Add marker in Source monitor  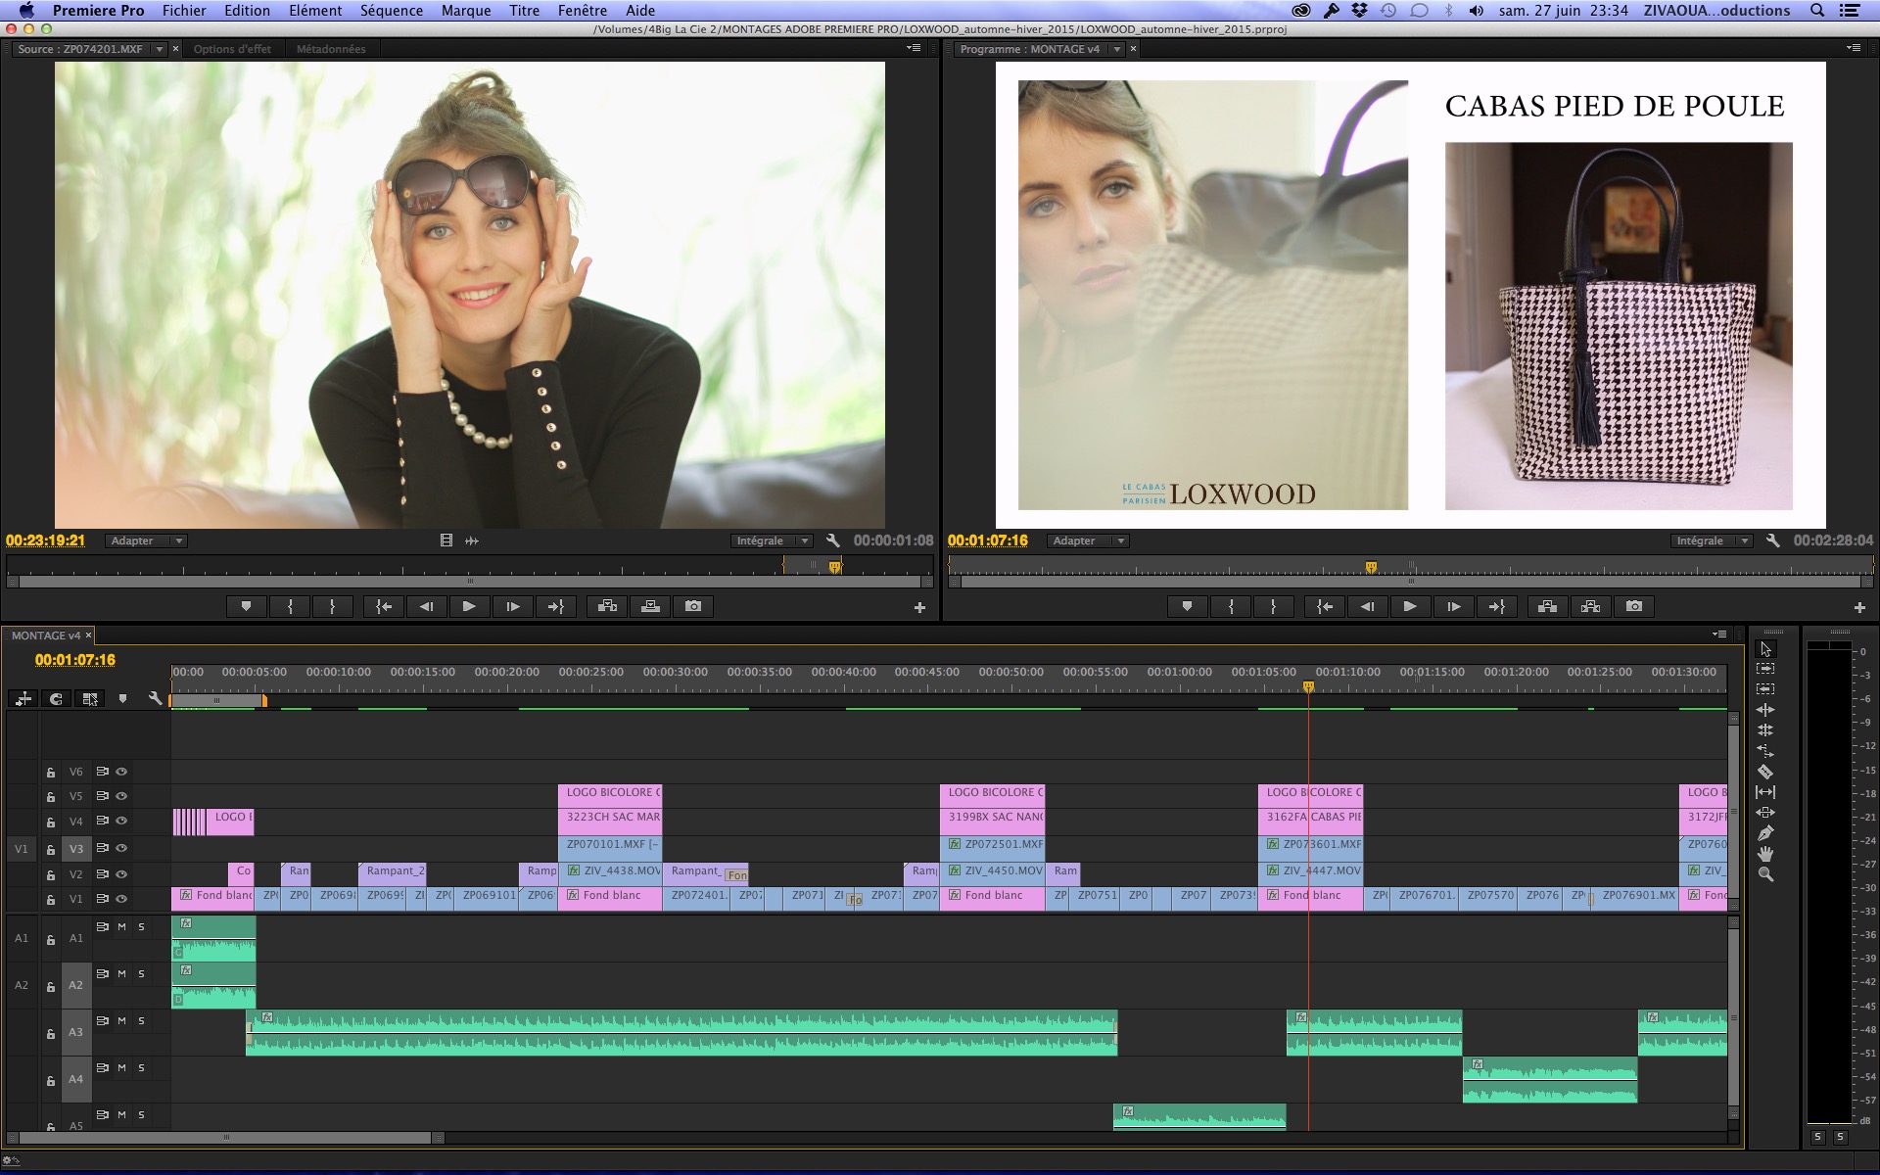[246, 607]
